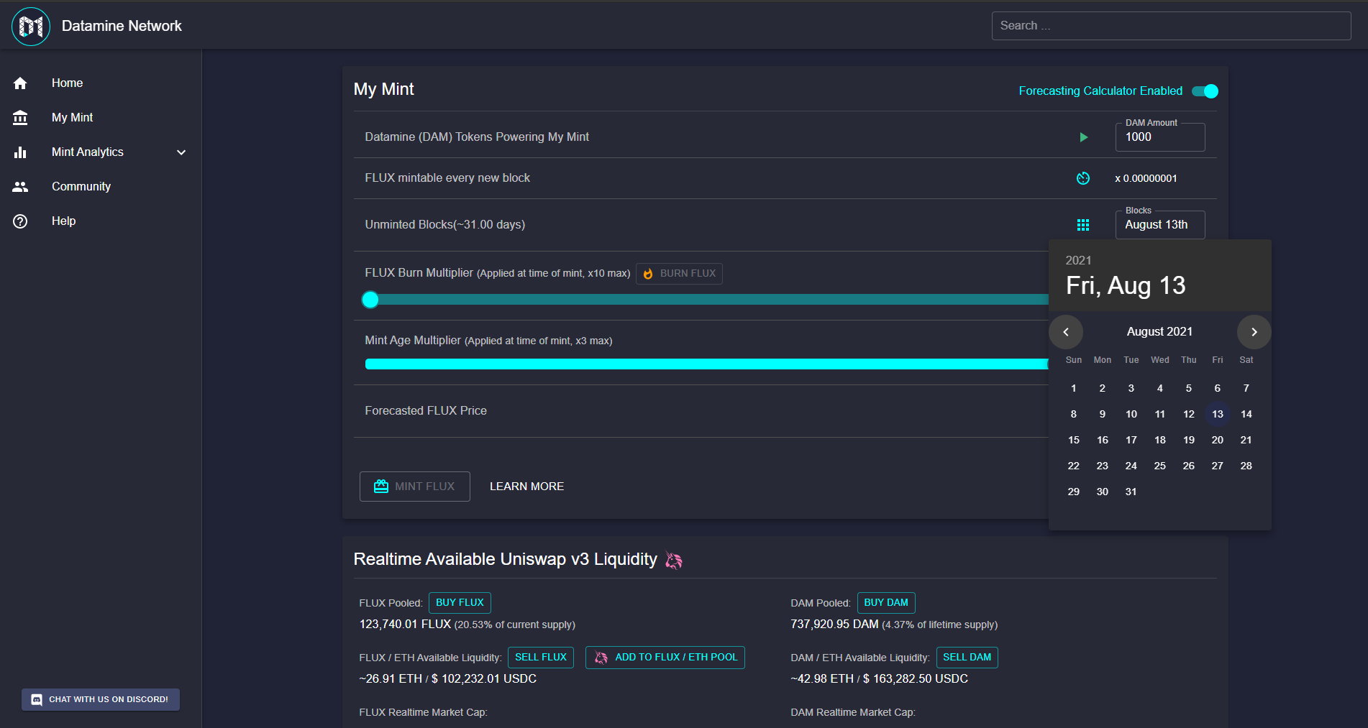Click the Mint Analytics bar chart icon
This screenshot has height=728, width=1368.
(20, 152)
